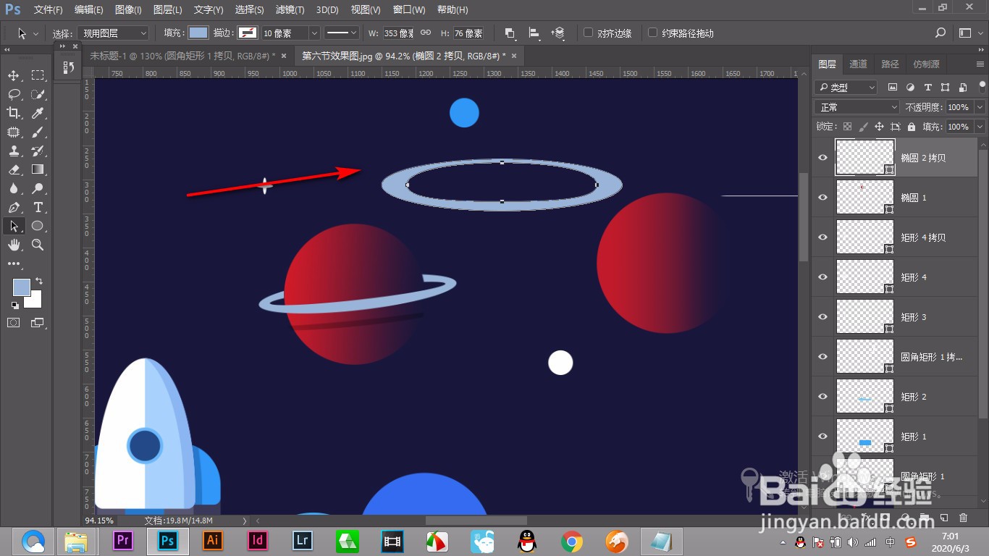
Task: Click the width W input field
Action: pos(399,33)
